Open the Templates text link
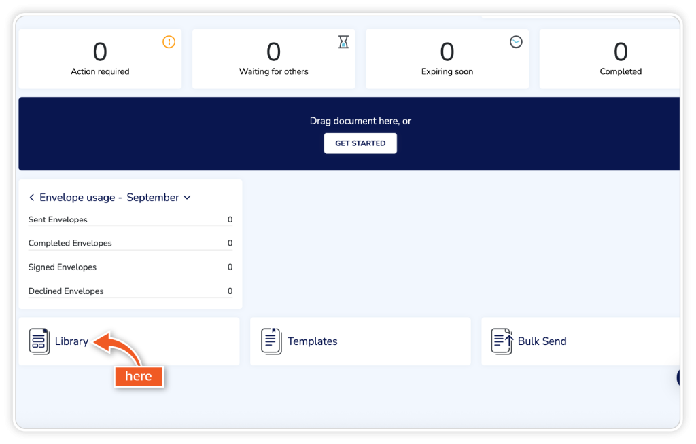The image size is (696, 444). coord(312,341)
